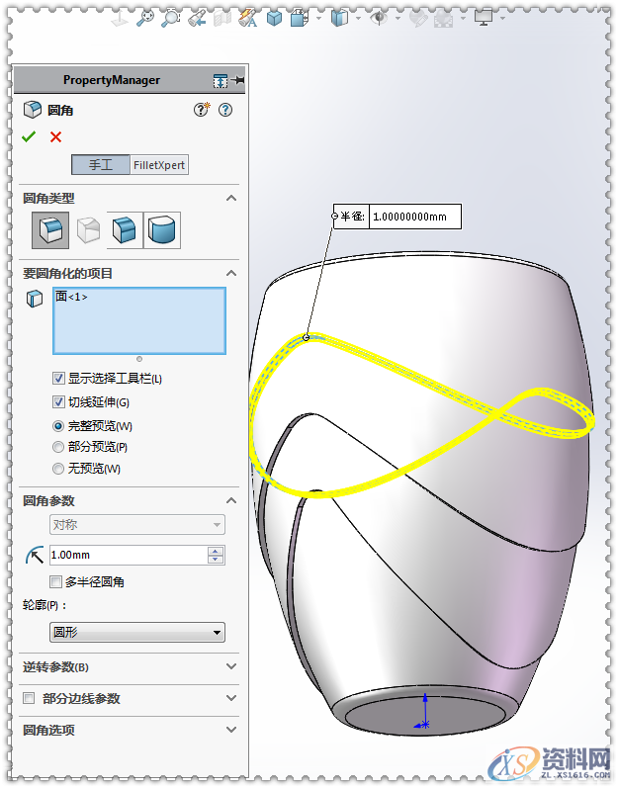The image size is (618, 788).
Task: Enable 部分边线参数 checkbox
Action: (29, 698)
